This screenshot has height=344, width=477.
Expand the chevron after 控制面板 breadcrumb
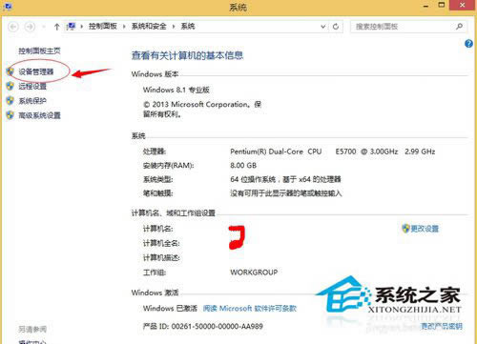[x=124, y=27]
